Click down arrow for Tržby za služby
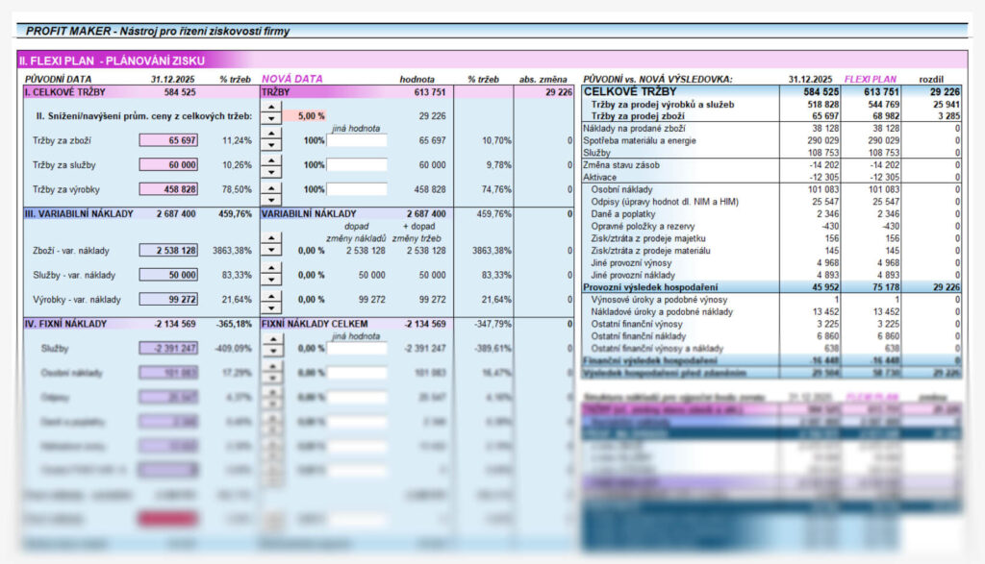985x564 pixels. click(270, 171)
